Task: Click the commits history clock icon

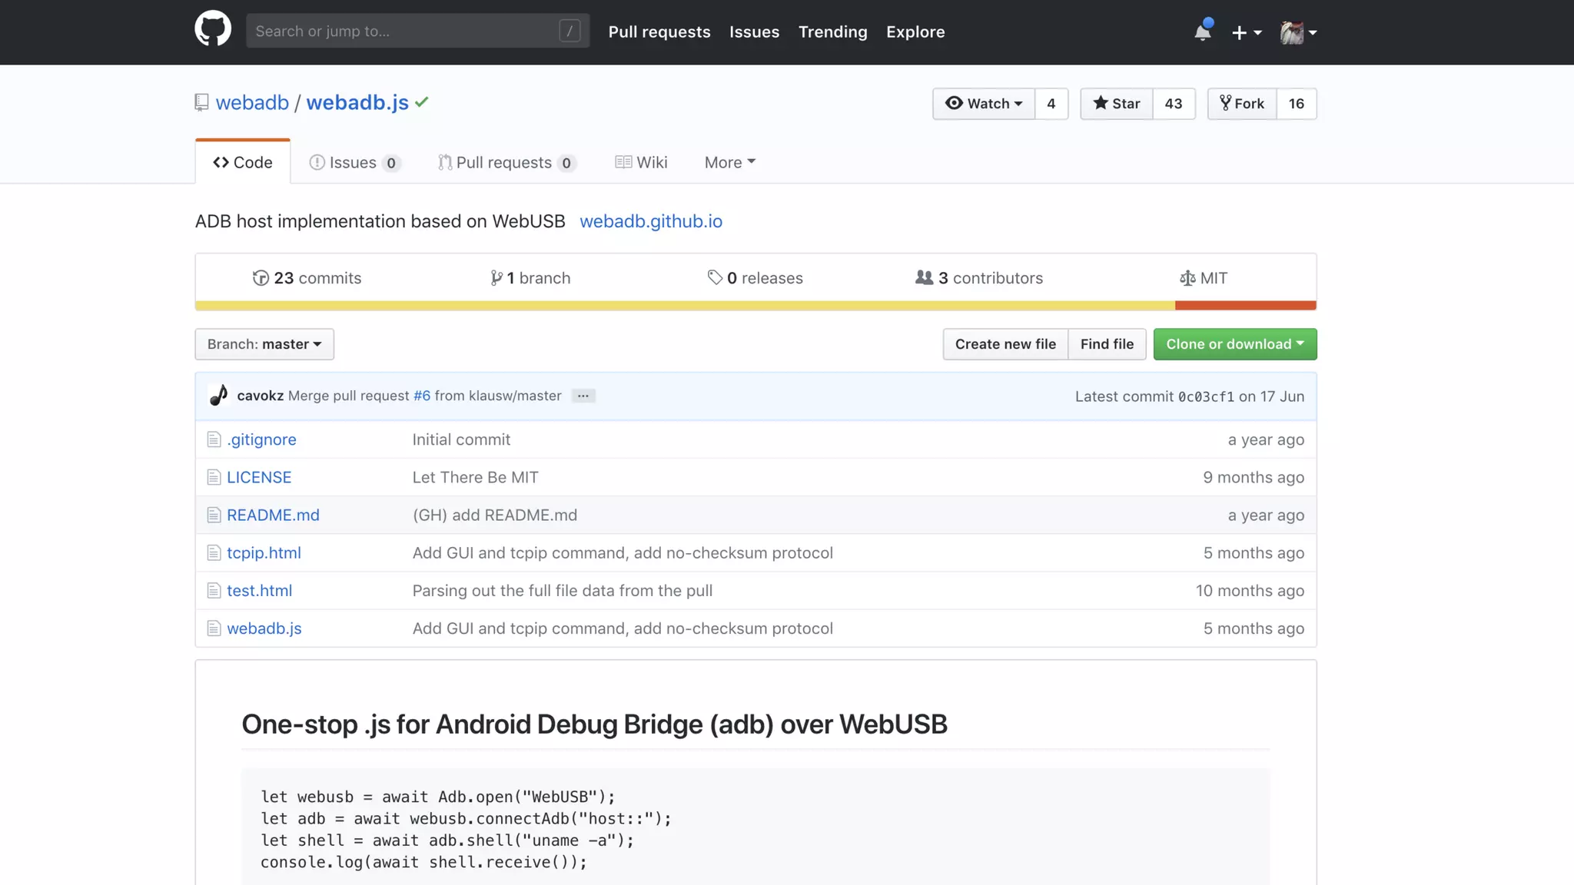Action: [x=261, y=278]
